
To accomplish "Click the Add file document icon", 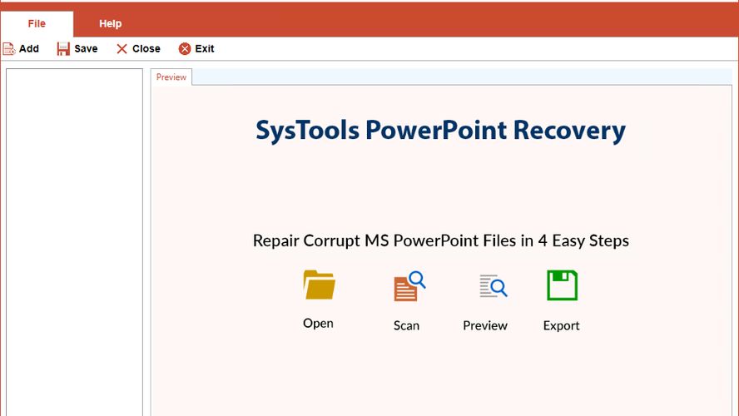I will pyautogui.click(x=9, y=49).
